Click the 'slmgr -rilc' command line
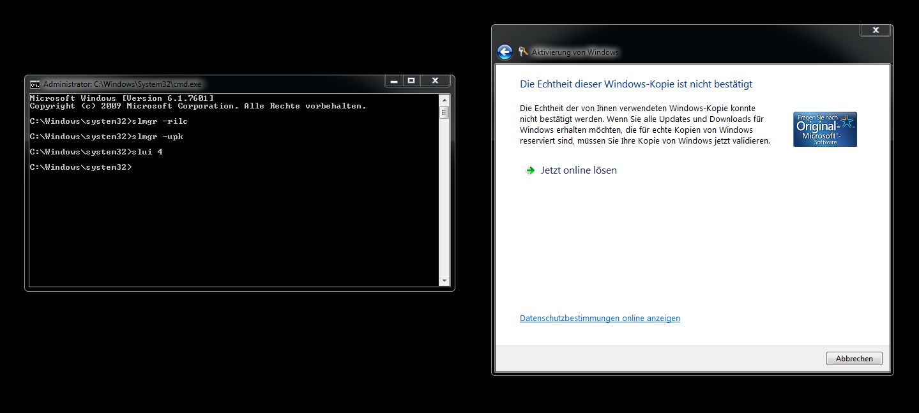Viewport: 919px width, 413px height. pos(109,121)
